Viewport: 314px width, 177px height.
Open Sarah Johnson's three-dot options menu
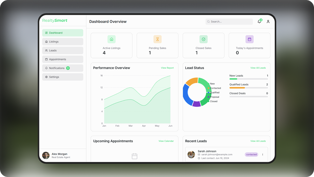click(x=263, y=155)
